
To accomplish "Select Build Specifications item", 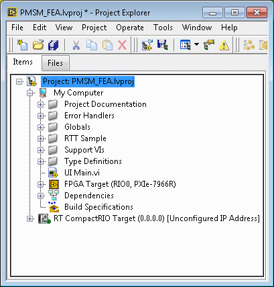I will 98,207.
